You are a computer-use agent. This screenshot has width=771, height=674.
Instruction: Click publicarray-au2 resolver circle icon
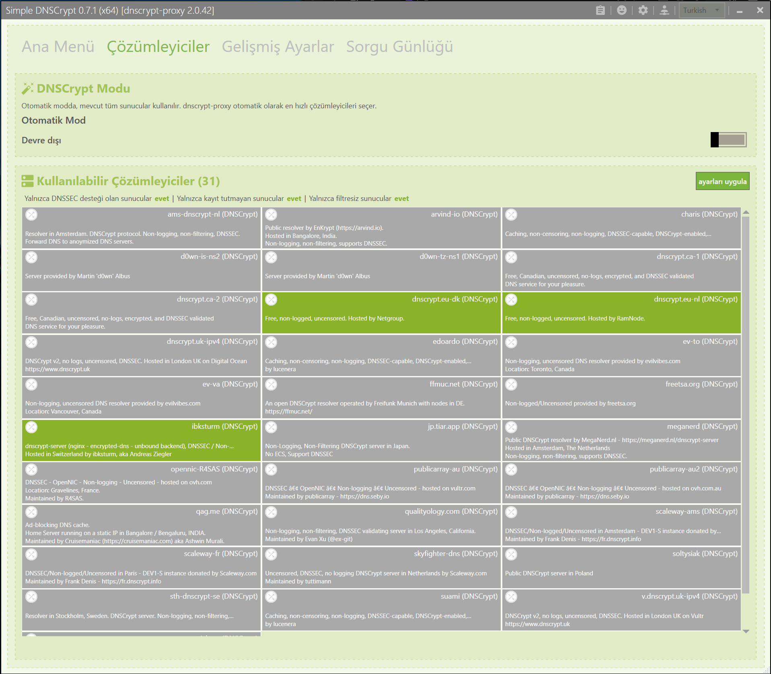(x=511, y=469)
